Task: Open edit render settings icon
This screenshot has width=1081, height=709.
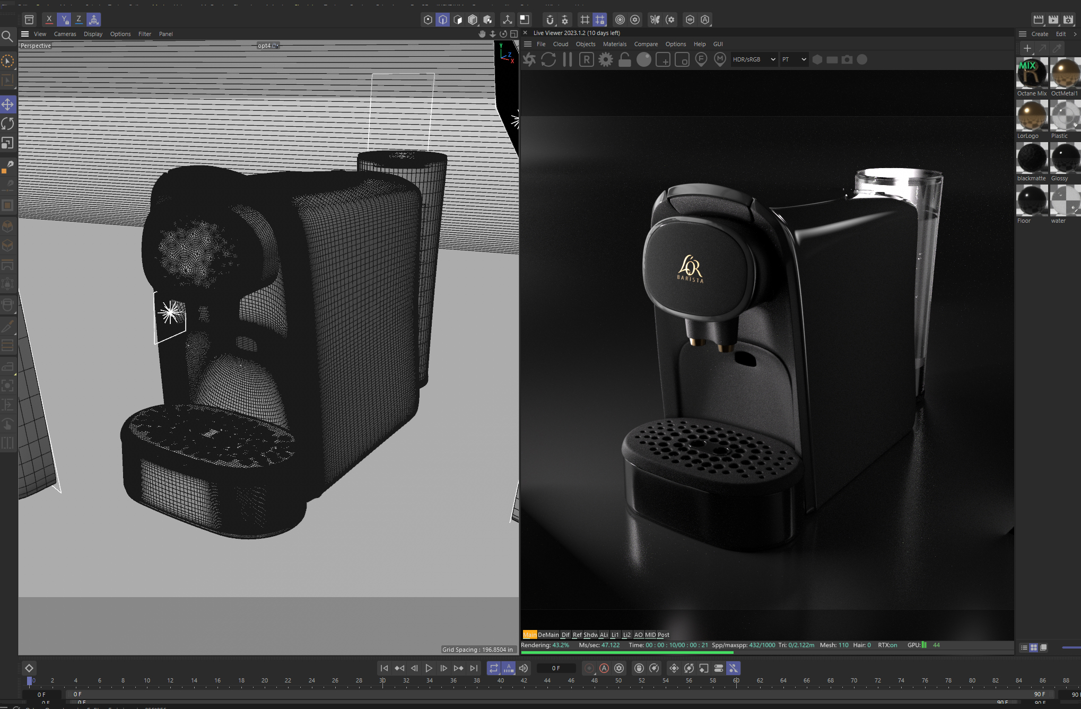Action: [1068, 20]
